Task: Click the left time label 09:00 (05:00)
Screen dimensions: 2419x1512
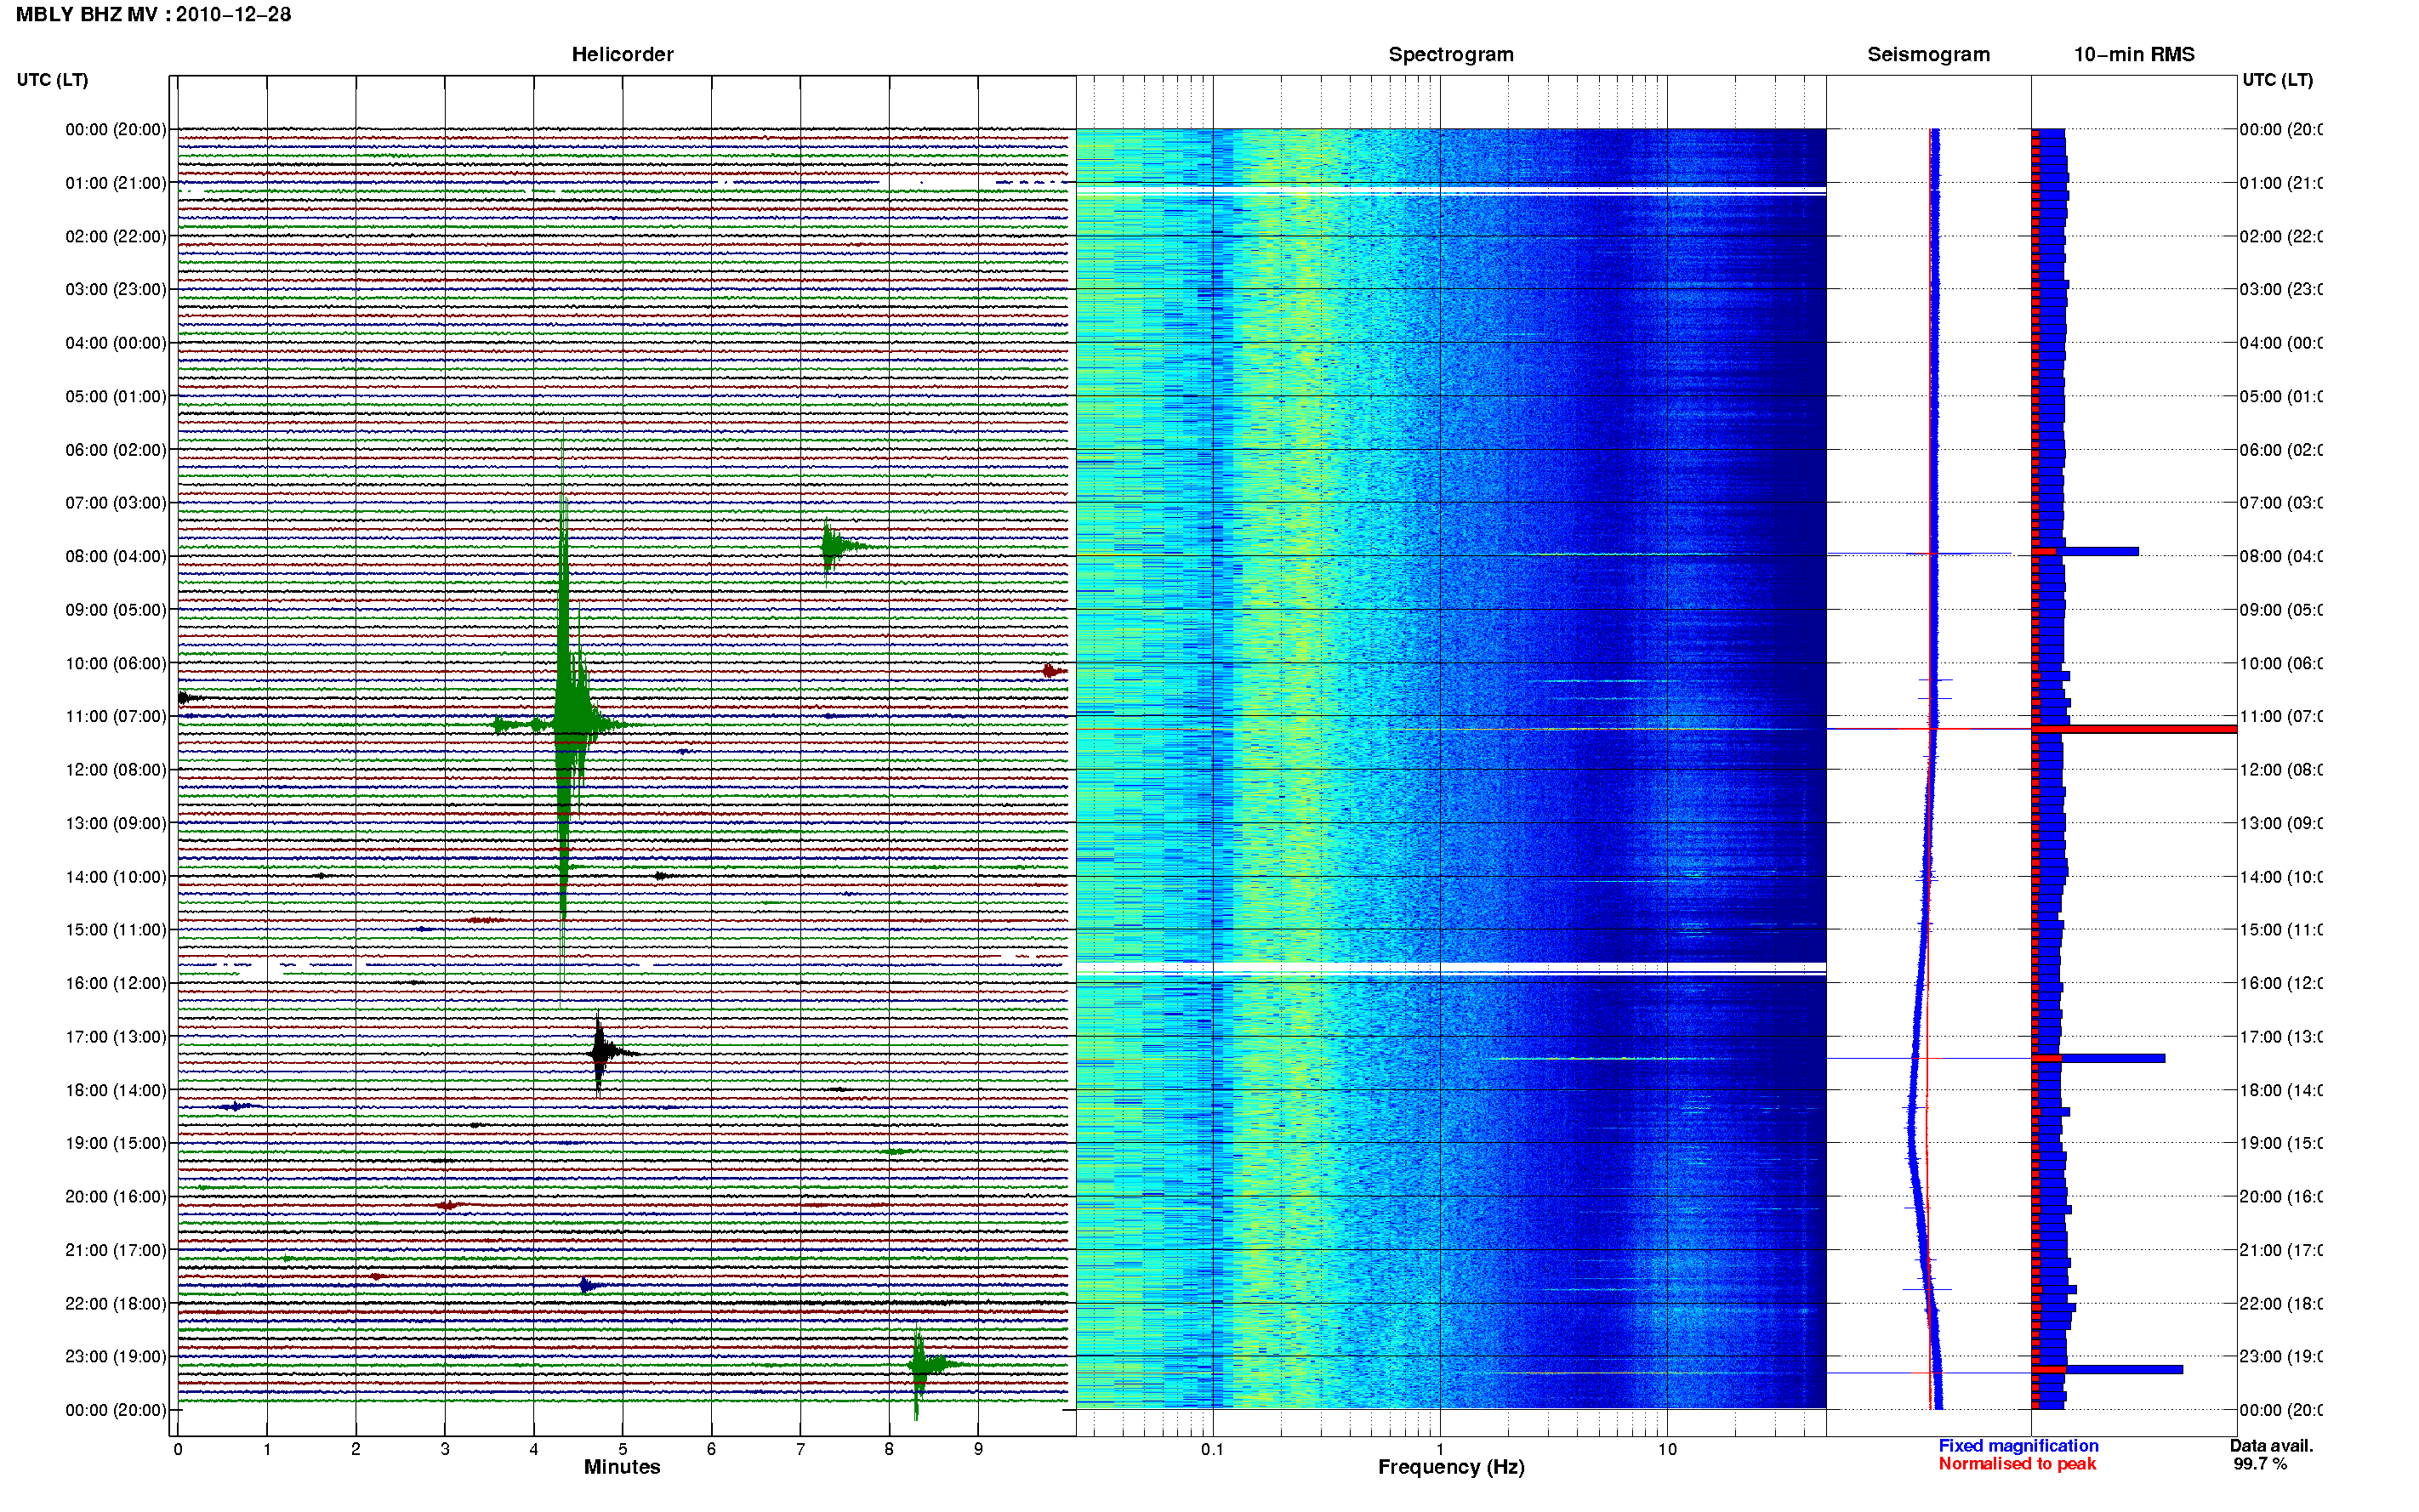Action: [116, 610]
